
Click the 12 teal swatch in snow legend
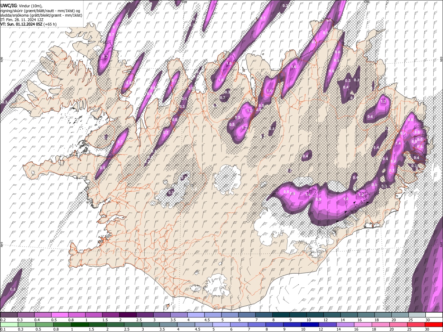click(332, 315)
